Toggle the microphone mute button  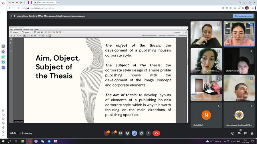[107, 133]
